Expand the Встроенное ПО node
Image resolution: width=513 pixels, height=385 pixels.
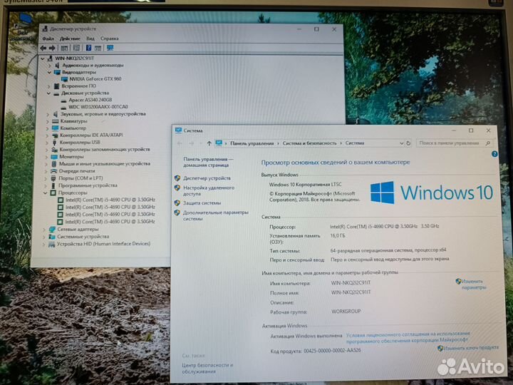49,86
